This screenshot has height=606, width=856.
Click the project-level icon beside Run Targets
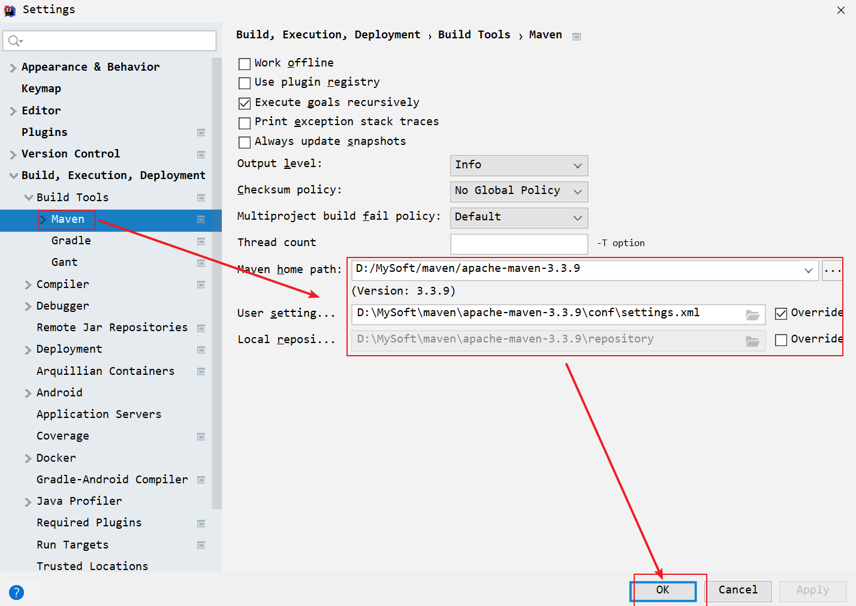tap(201, 545)
